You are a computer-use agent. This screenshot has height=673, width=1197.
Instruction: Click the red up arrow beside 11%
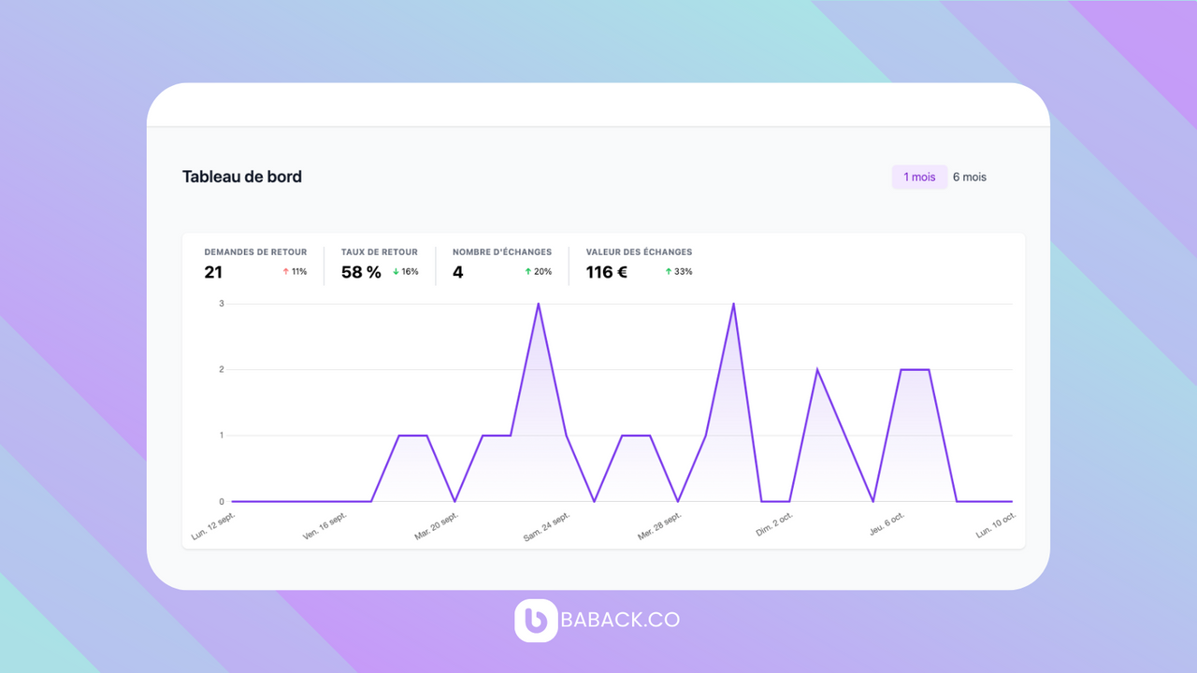286,272
